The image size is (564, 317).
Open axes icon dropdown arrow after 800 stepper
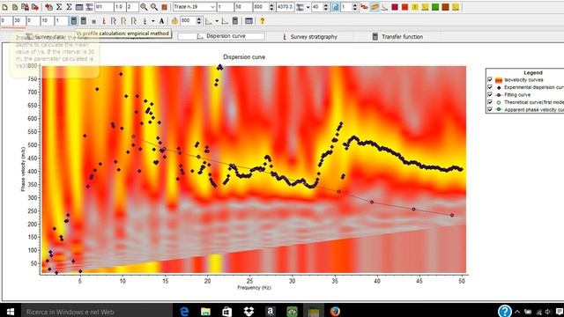coord(217,21)
